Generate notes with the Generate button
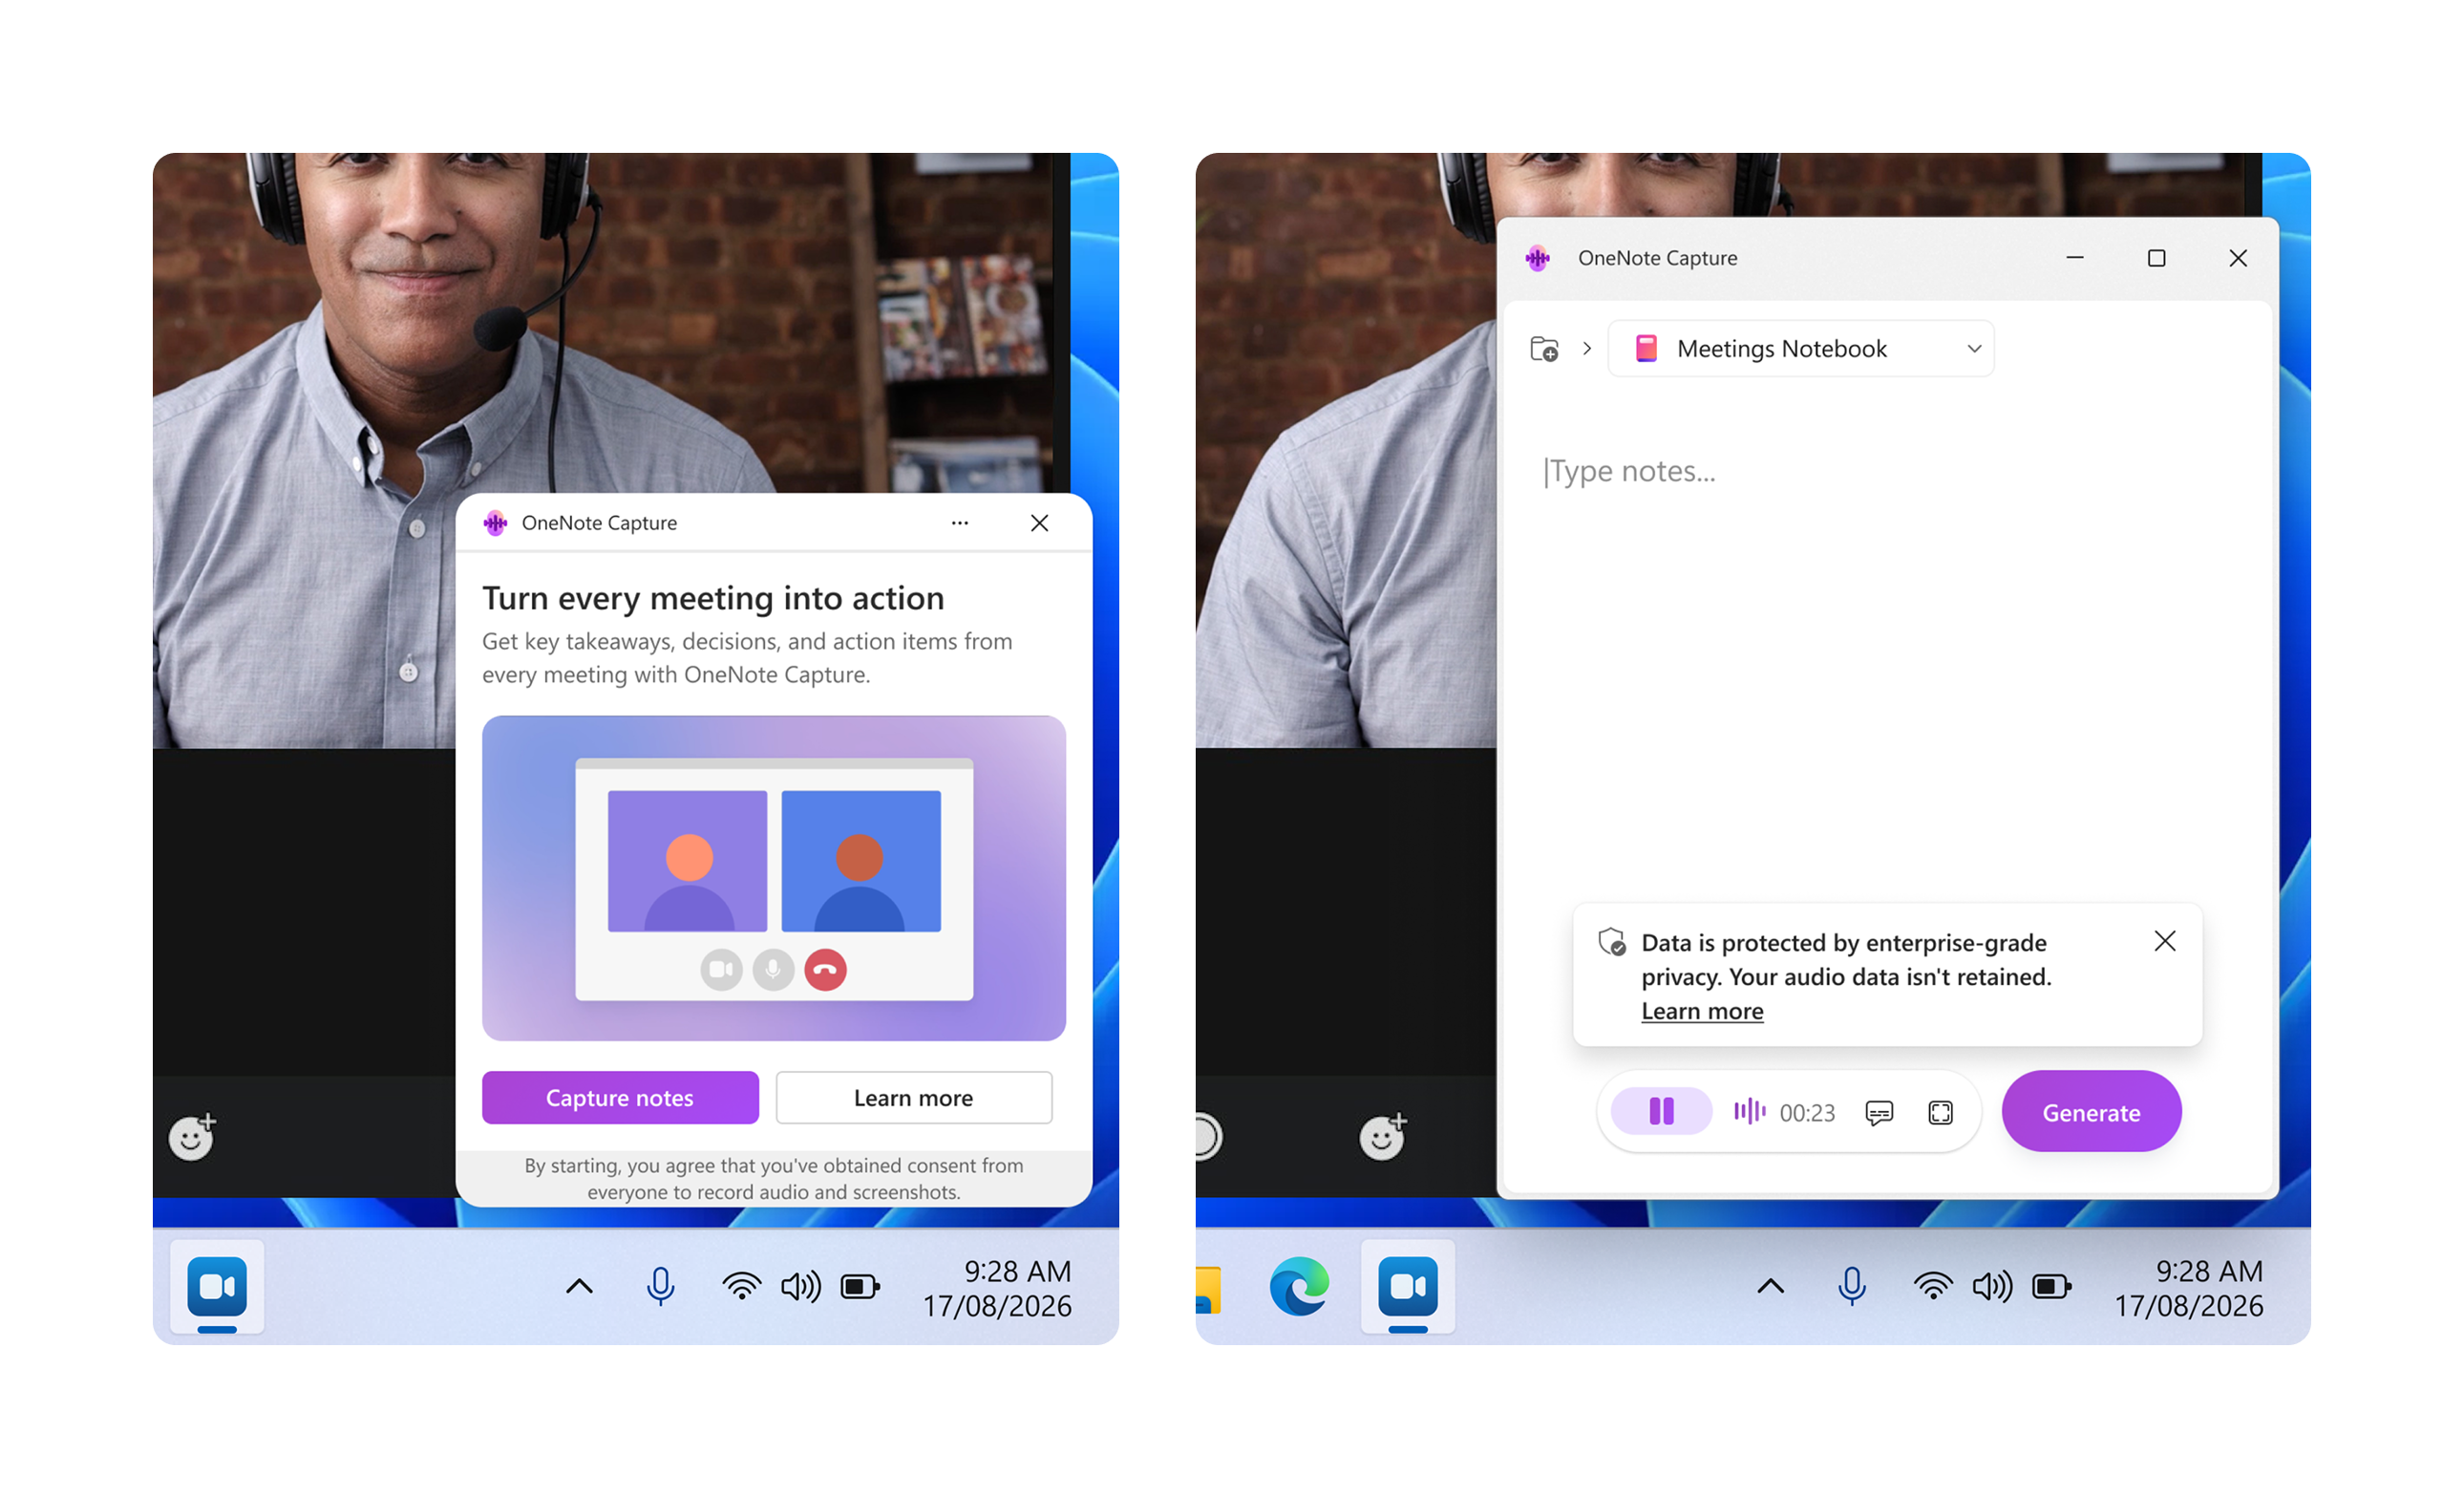Image resolution: width=2464 pixels, height=1498 pixels. (2091, 1111)
